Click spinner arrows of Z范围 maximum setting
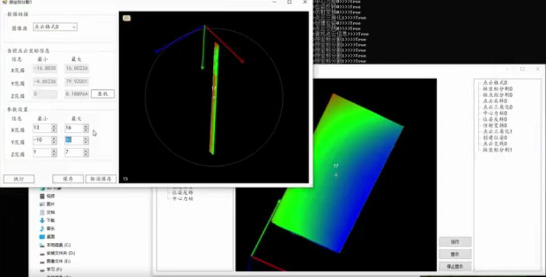Image resolution: width=546 pixels, height=277 pixels. [86, 153]
